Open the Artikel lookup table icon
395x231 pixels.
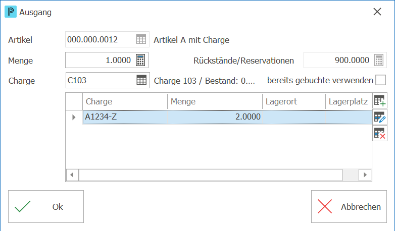click(x=141, y=39)
